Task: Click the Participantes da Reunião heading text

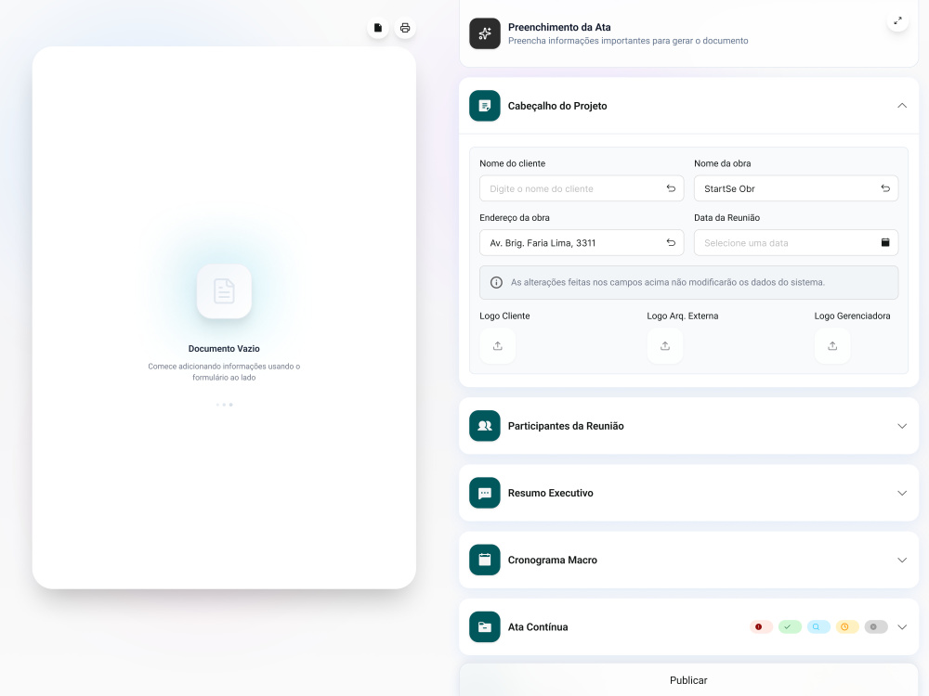Action: click(565, 426)
